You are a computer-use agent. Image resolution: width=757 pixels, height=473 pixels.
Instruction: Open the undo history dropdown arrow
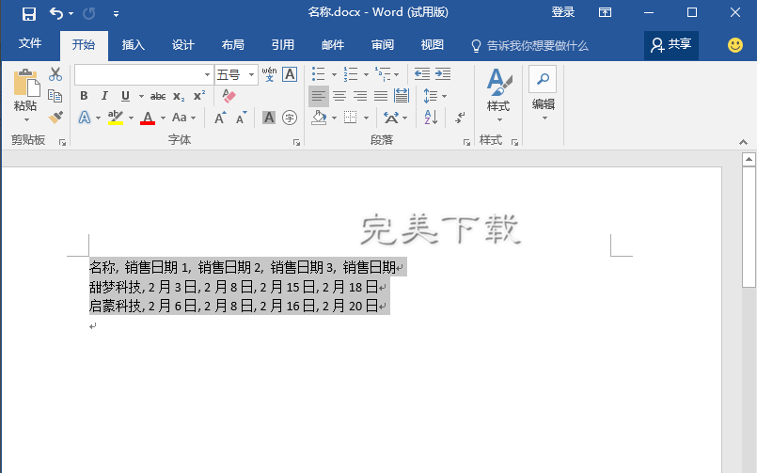(71, 13)
